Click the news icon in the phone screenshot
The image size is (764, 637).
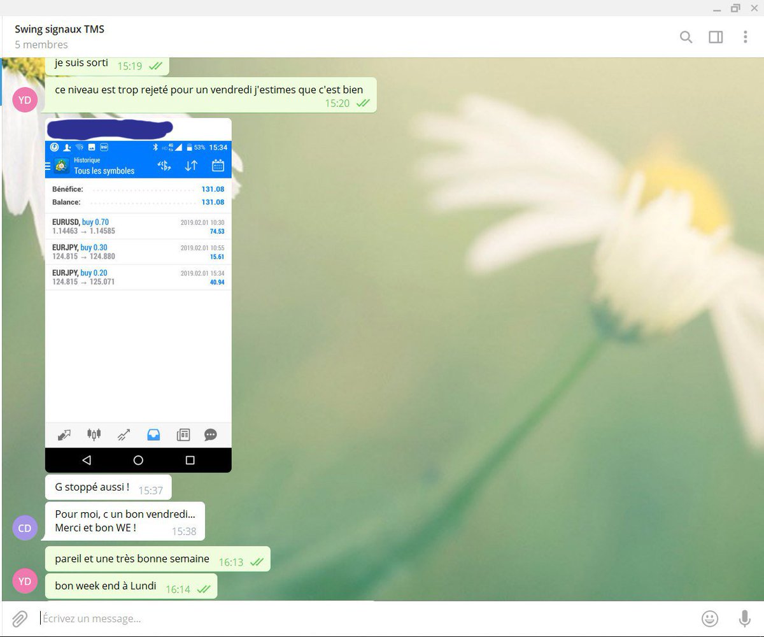point(183,435)
